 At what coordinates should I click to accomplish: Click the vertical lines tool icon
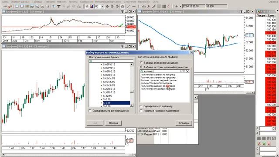(164, 7)
